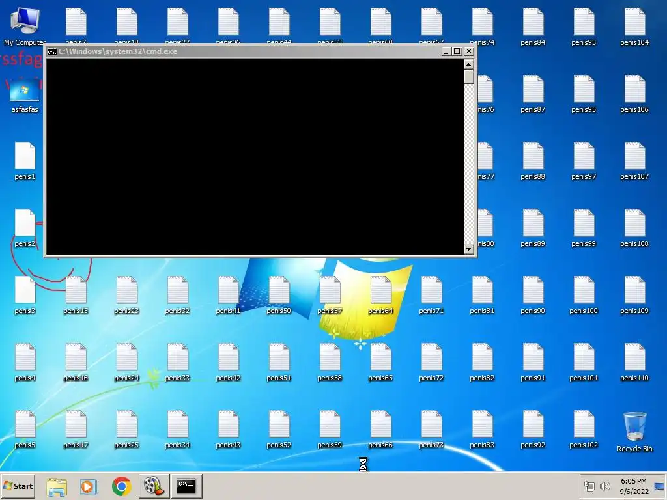Select the file named penis87
The width and height of the screenshot is (667, 500).
pyautogui.click(x=533, y=94)
